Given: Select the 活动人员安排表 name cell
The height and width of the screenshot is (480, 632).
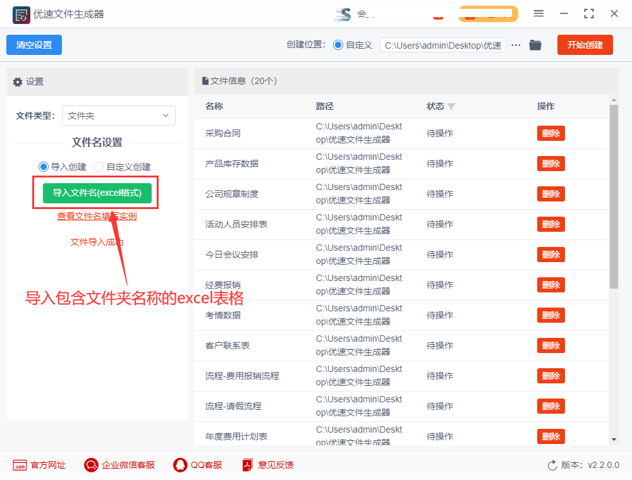Looking at the screenshot, I should tap(236, 224).
